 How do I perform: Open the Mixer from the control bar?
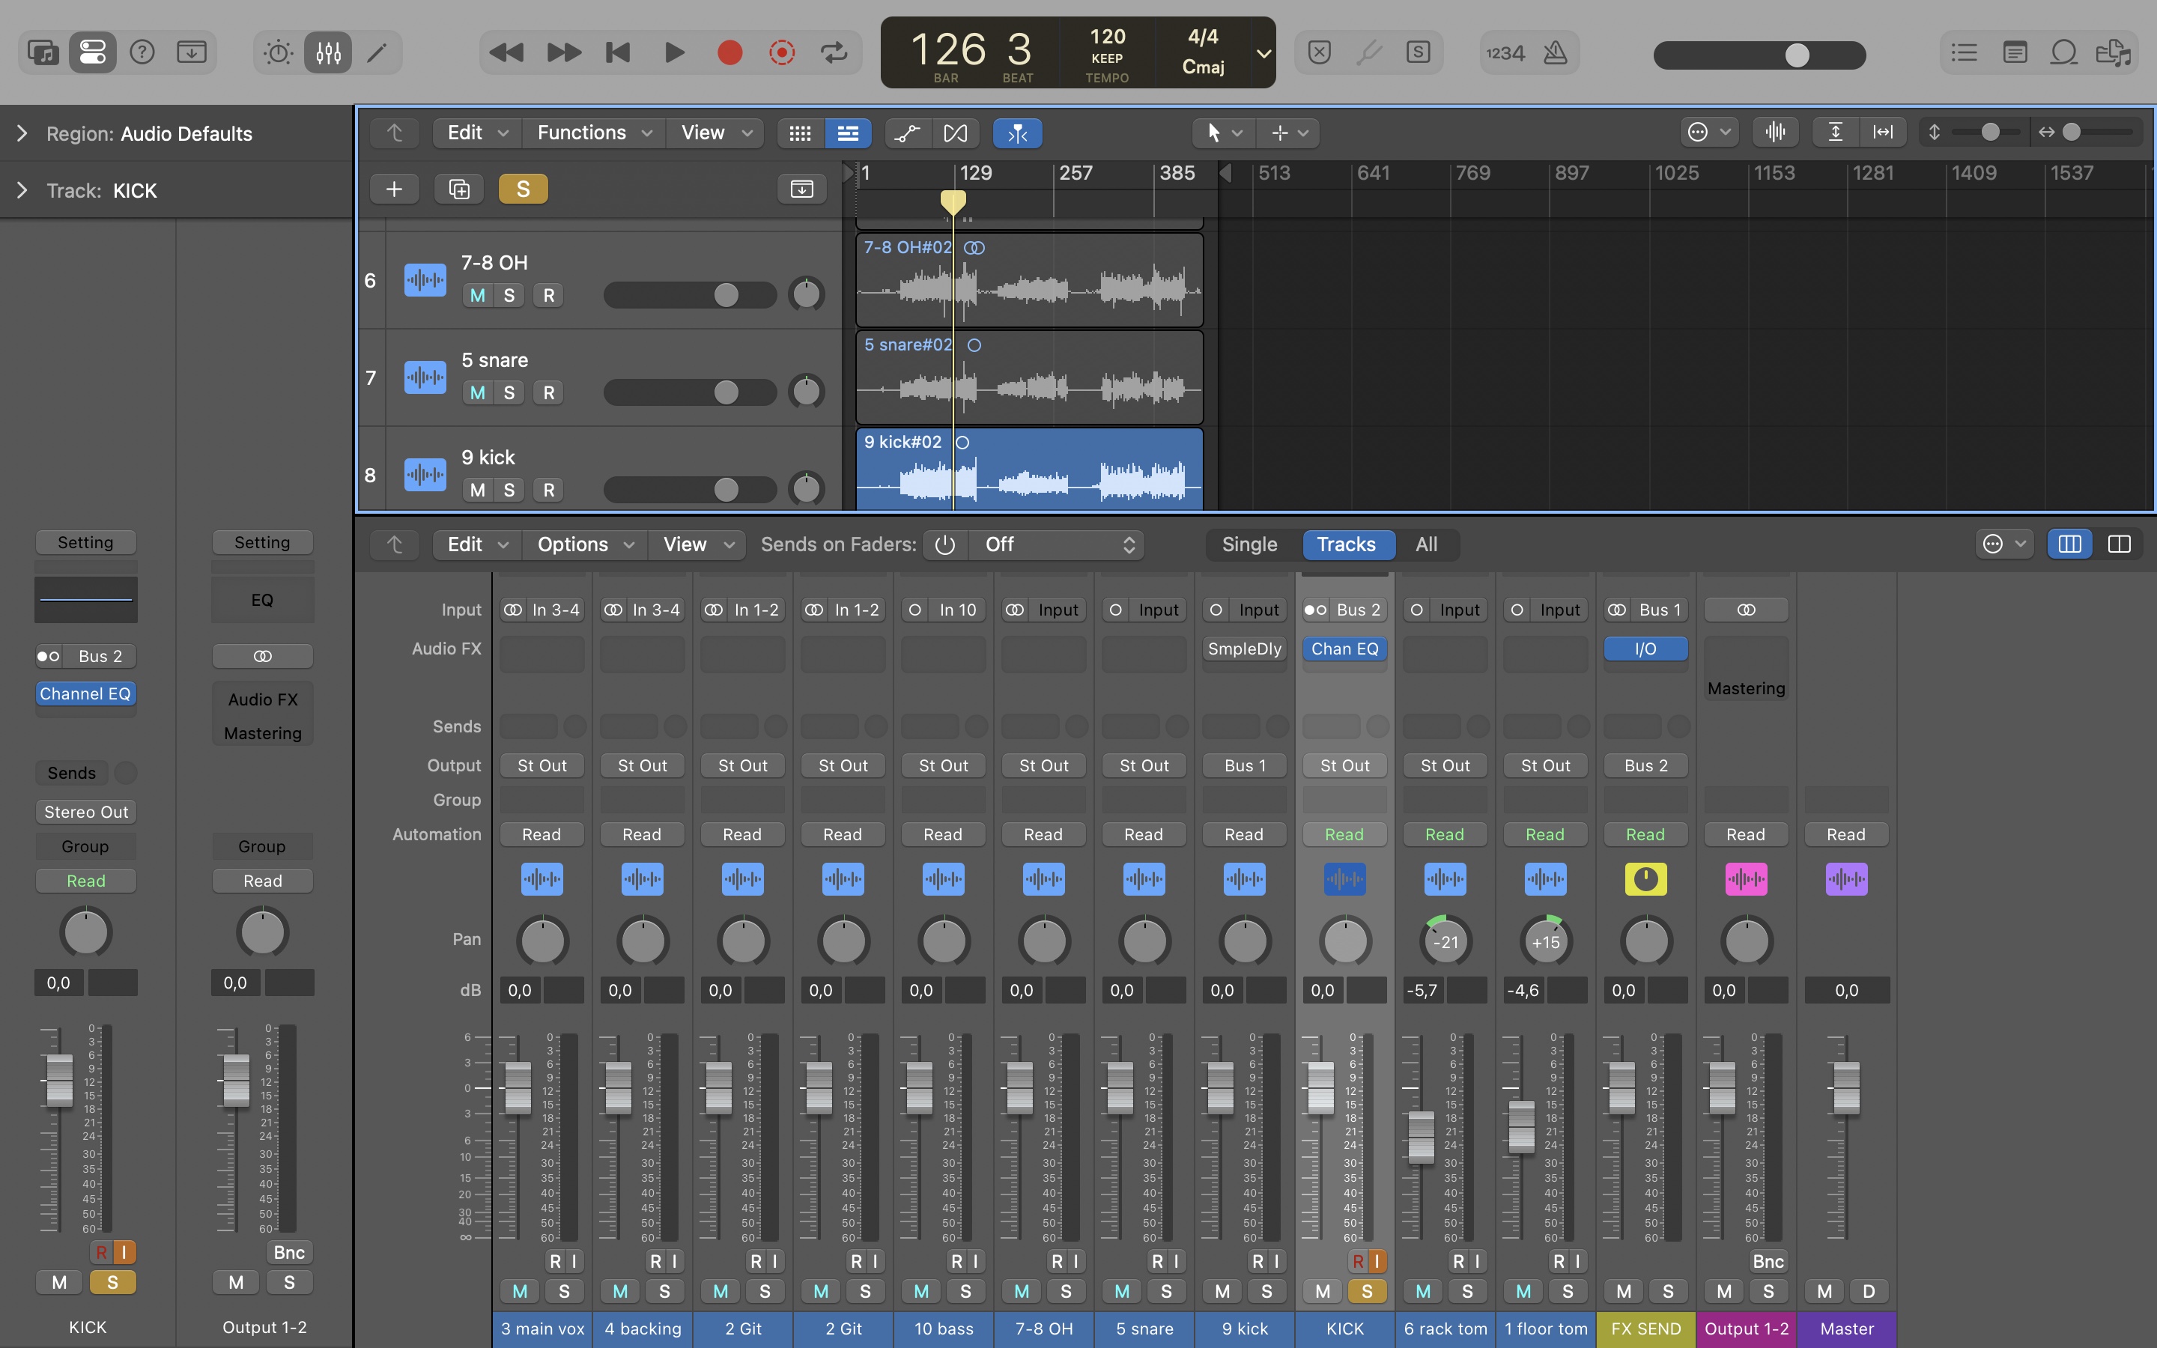(x=328, y=52)
